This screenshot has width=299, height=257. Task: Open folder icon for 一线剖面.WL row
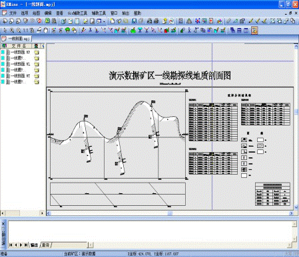point(37,64)
